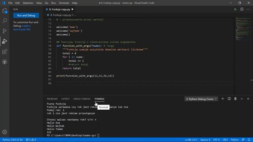Open the Edit menu
253x142 pixels.
(x=17, y=3)
